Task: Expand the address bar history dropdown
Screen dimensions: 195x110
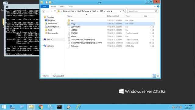Action: [x=120, y=11]
